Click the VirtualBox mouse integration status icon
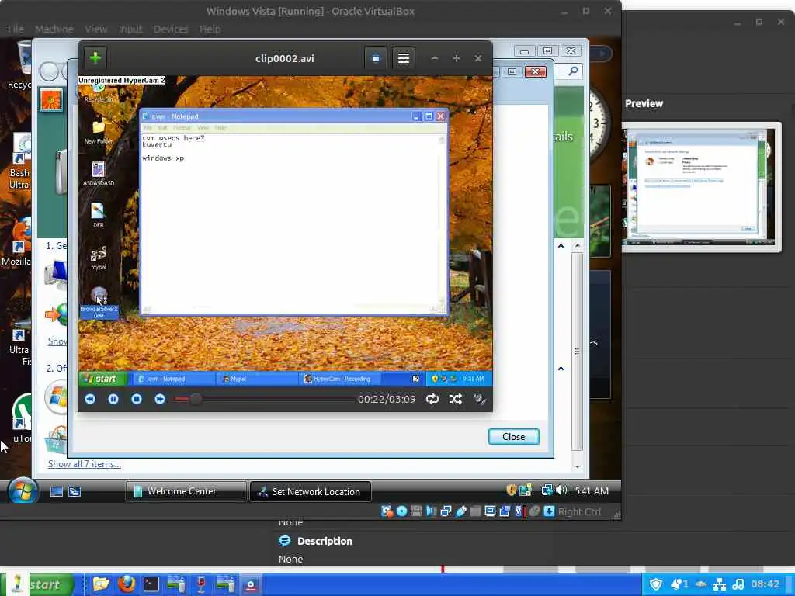Viewport: 795px width, 596px height. tap(534, 511)
